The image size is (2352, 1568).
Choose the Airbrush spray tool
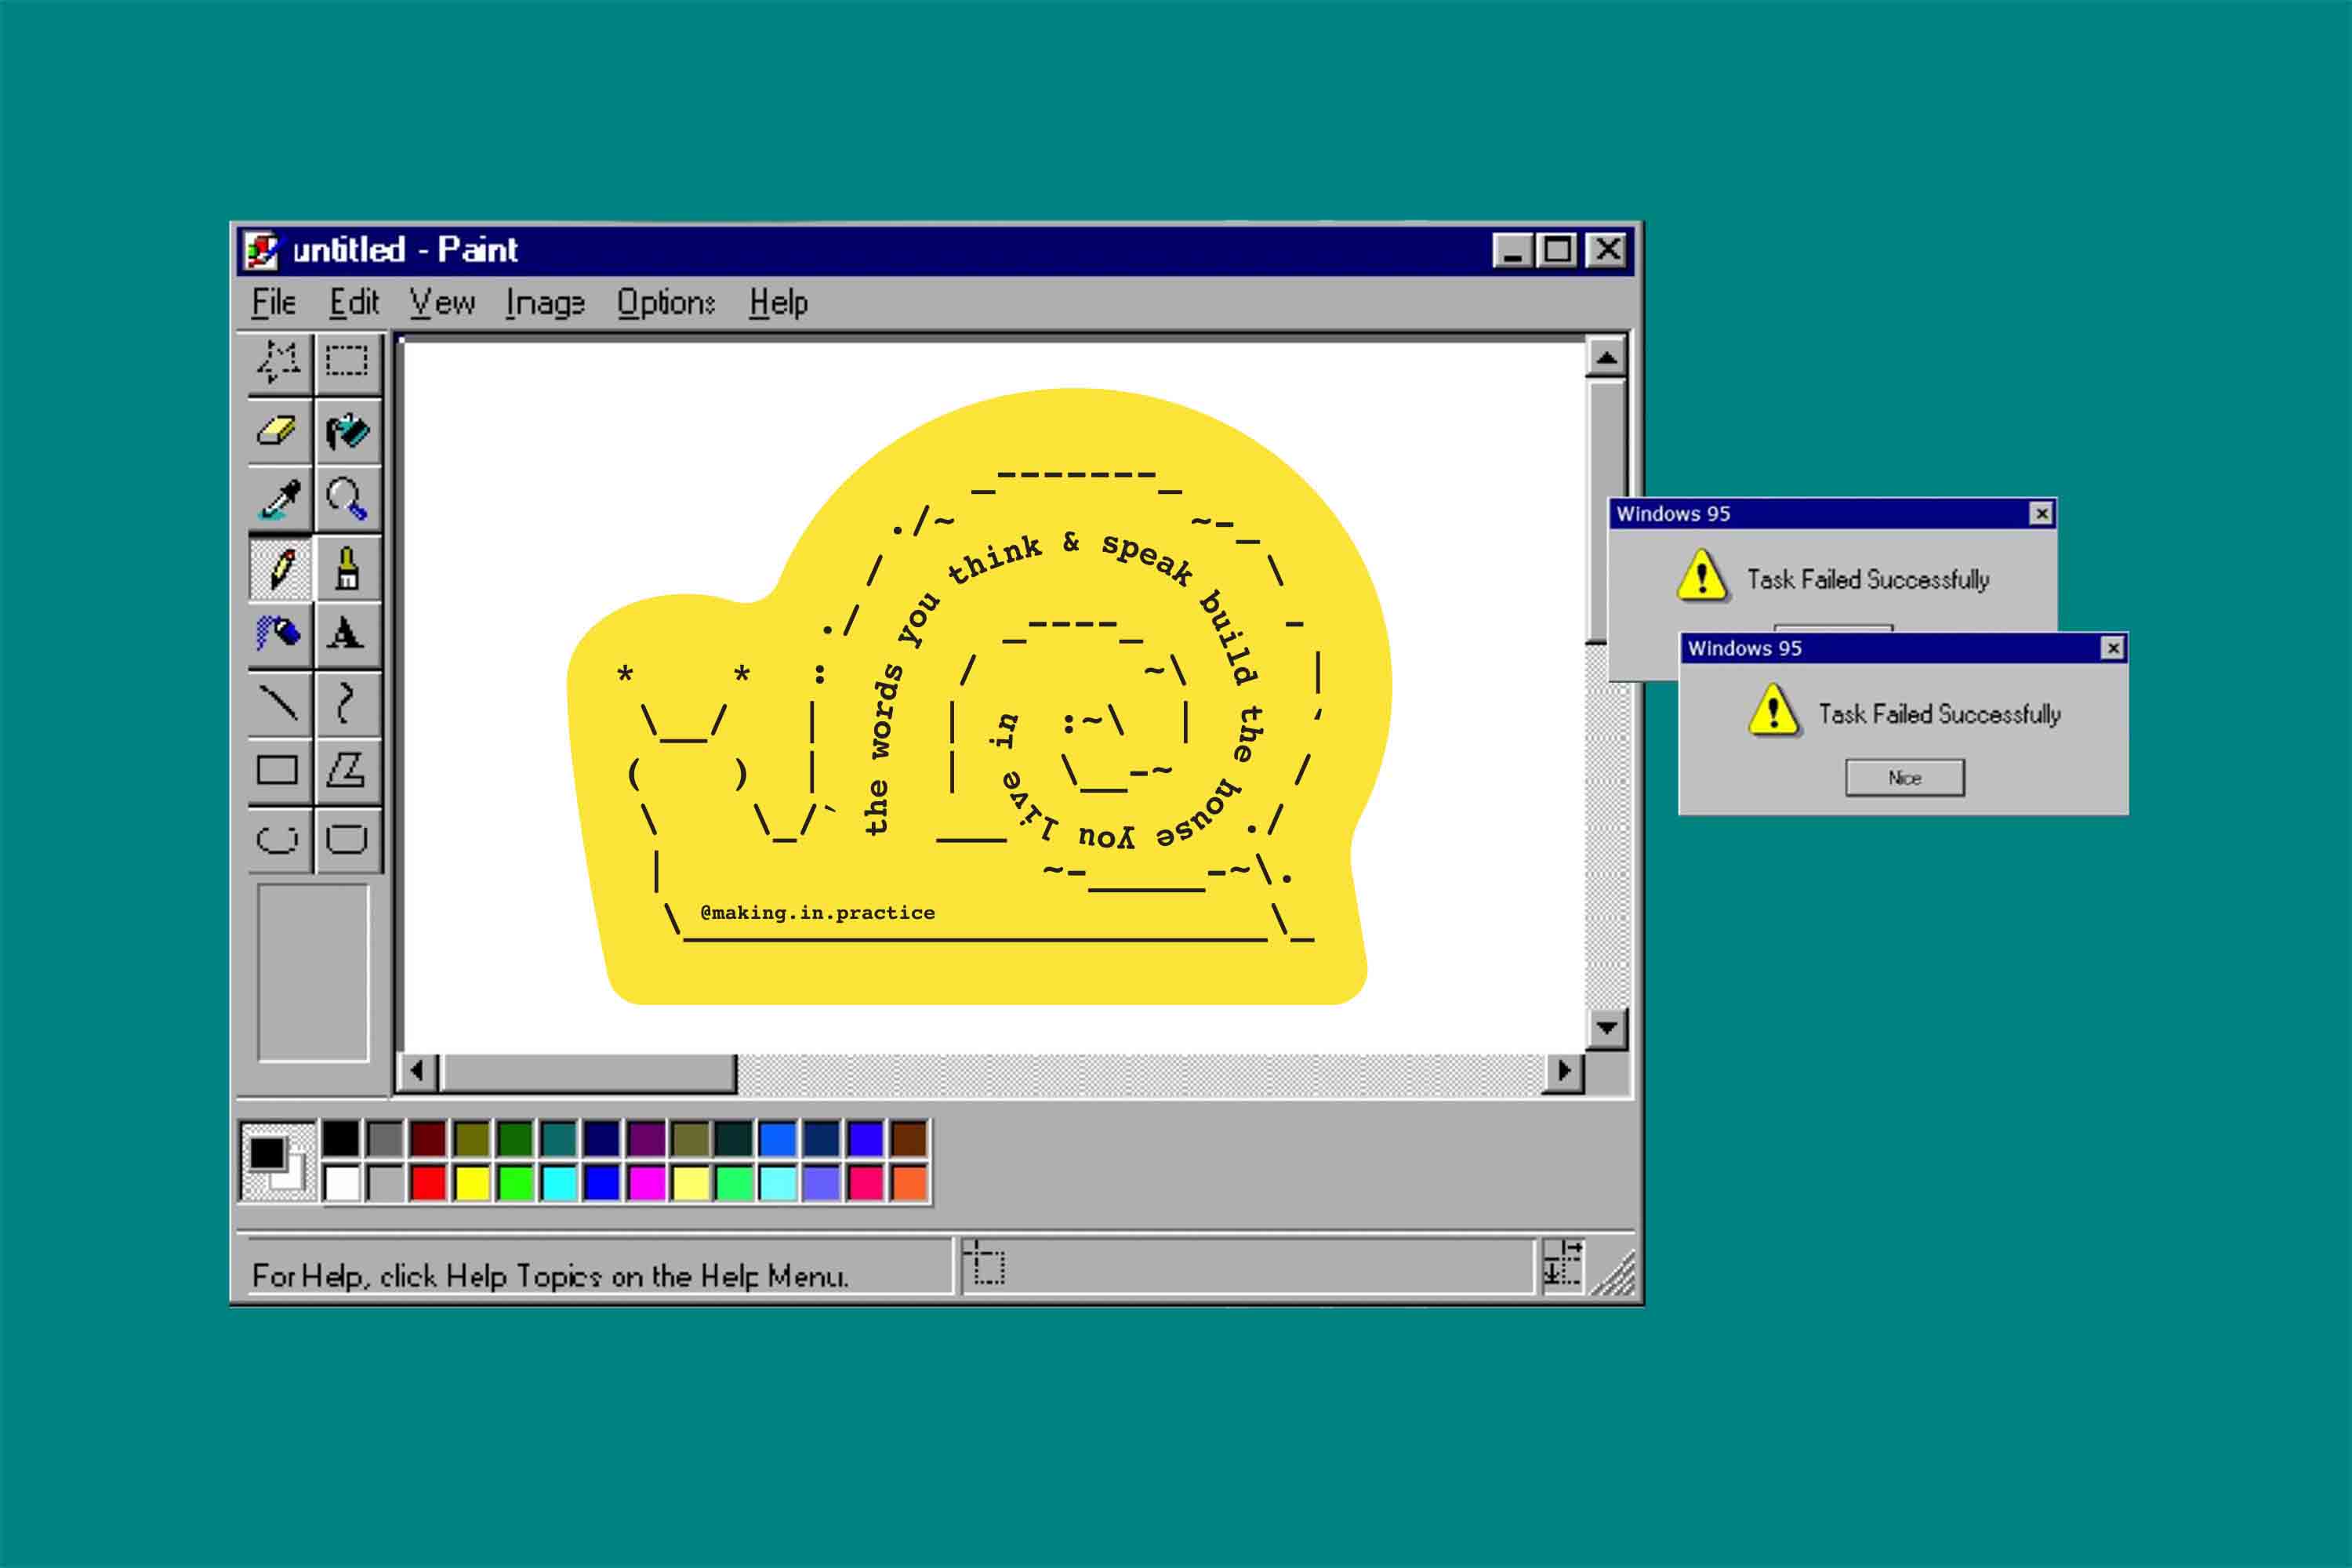[x=278, y=634]
